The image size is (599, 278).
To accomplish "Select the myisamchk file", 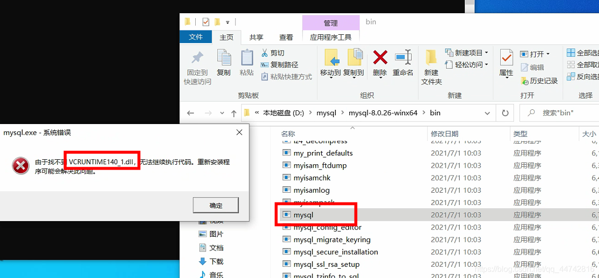I will (x=312, y=177).
